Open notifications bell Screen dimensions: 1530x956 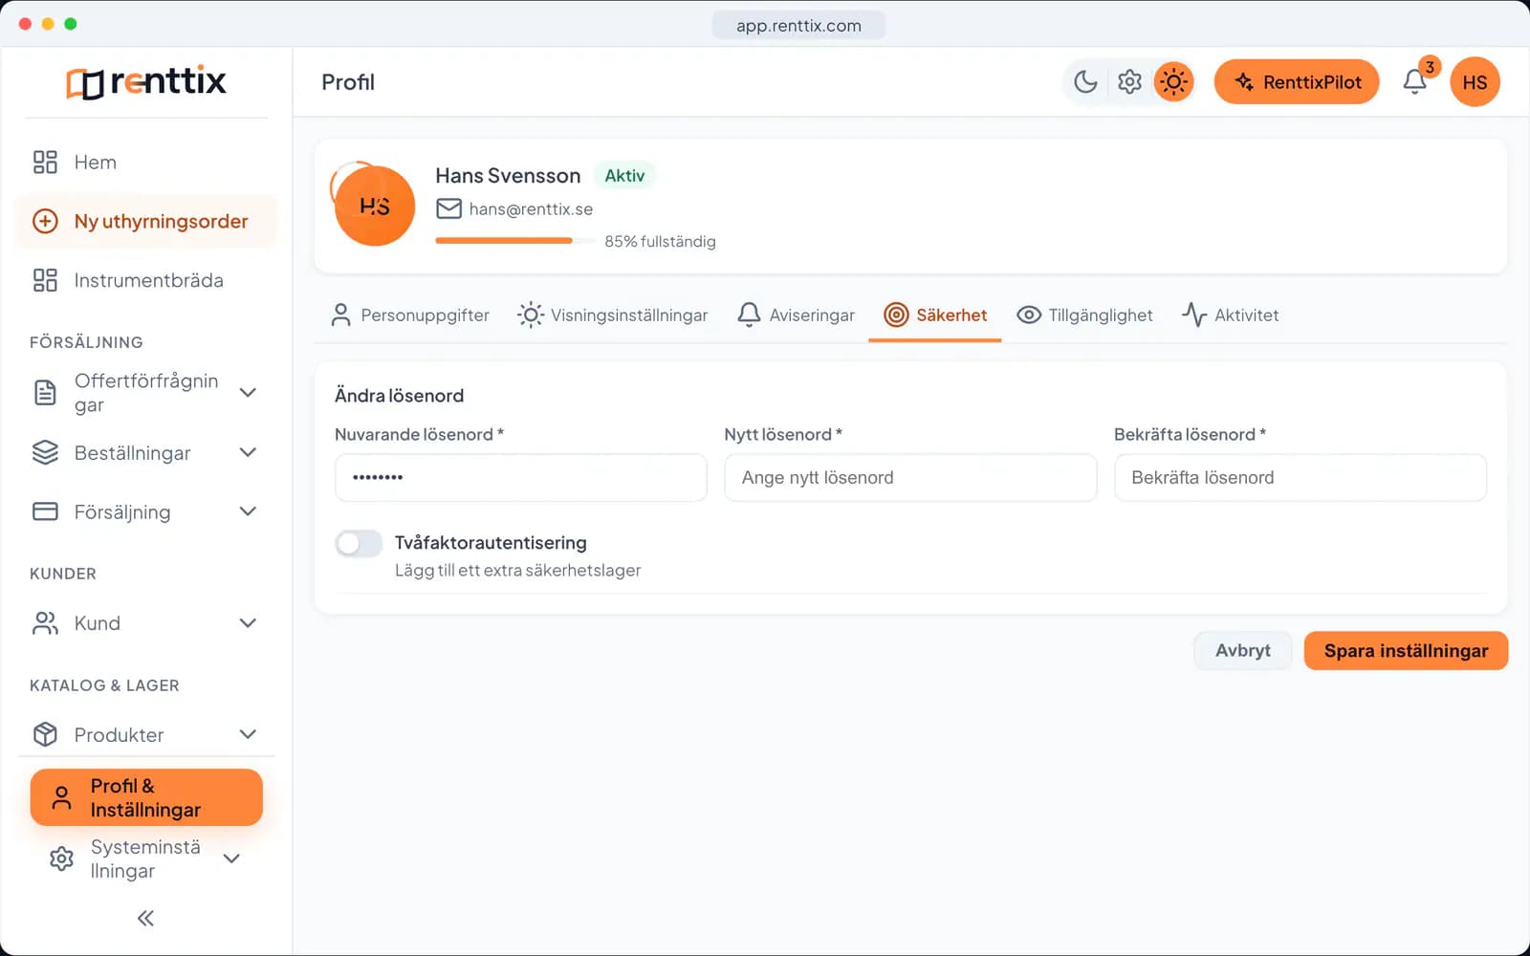click(x=1415, y=82)
